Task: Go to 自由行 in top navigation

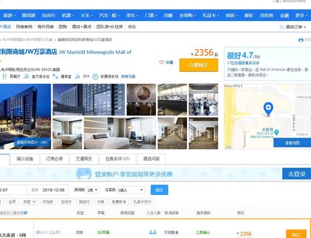Action: (x=49, y=16)
